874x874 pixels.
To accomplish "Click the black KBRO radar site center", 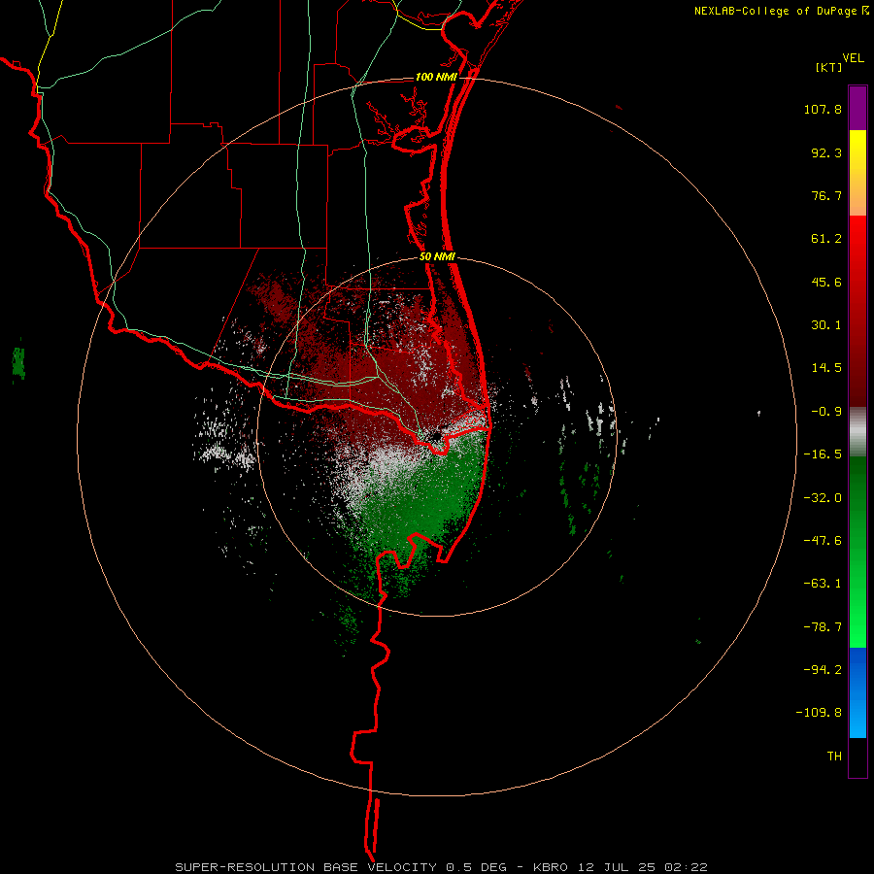I will point(435,435).
